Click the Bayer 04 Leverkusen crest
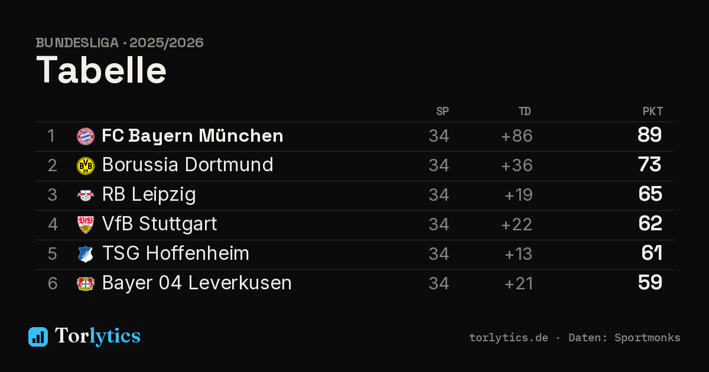The image size is (709, 372). pyautogui.click(x=86, y=284)
